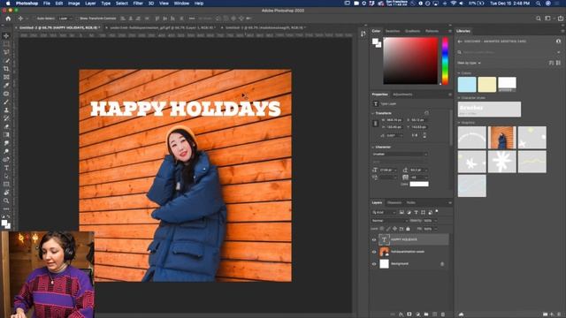
Task: Open search icon at top right of Photoshop
Action: tap(539, 19)
